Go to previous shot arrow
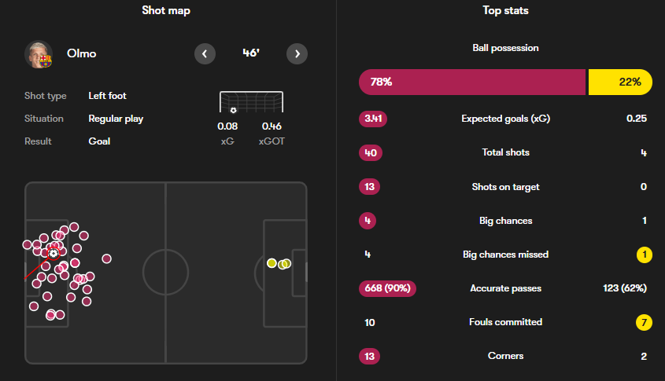Image resolution: width=665 pixels, height=381 pixels. coord(205,53)
